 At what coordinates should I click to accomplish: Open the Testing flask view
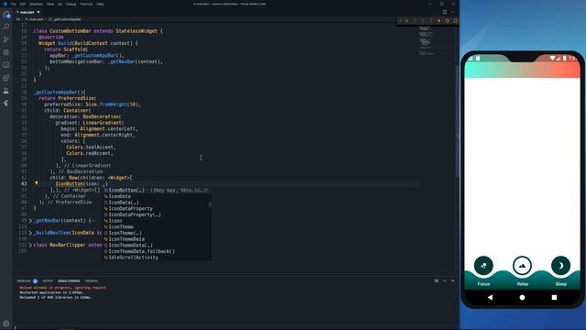(x=6, y=91)
